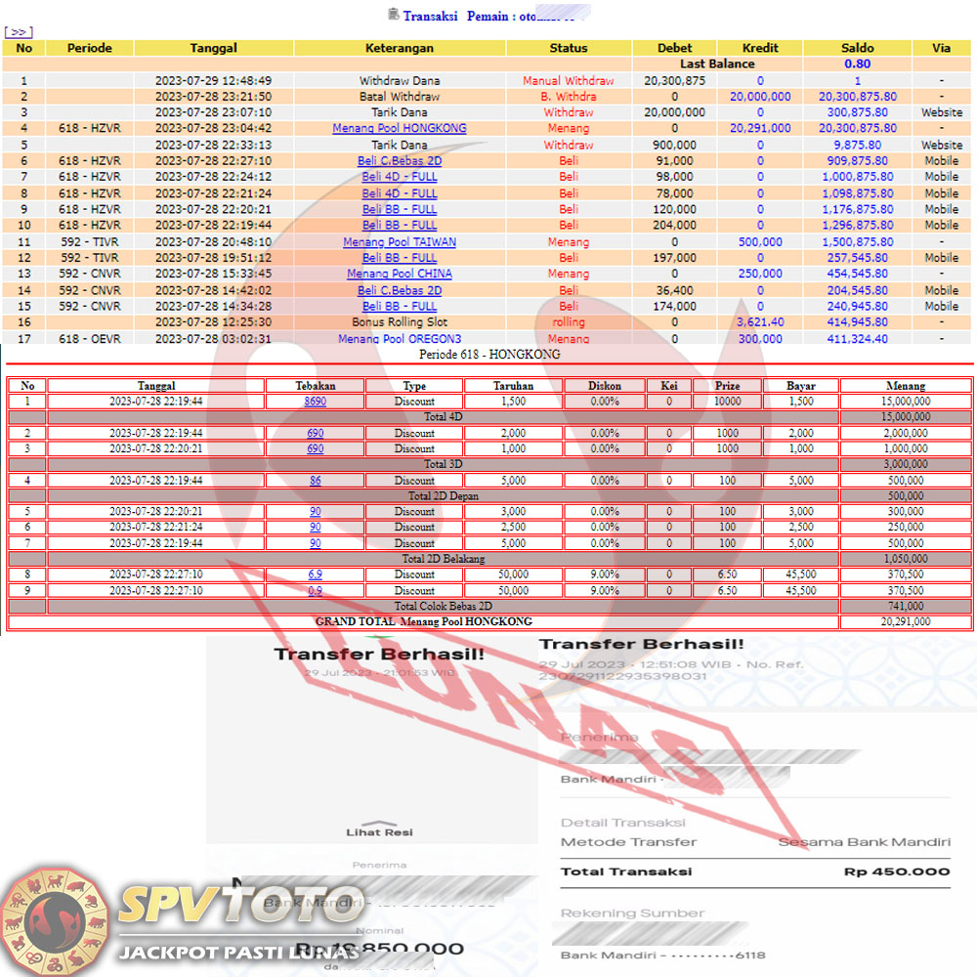Screen dimensions: 977x977
Task: Click the Tanggal header in the transaction table
Action: click(x=213, y=48)
